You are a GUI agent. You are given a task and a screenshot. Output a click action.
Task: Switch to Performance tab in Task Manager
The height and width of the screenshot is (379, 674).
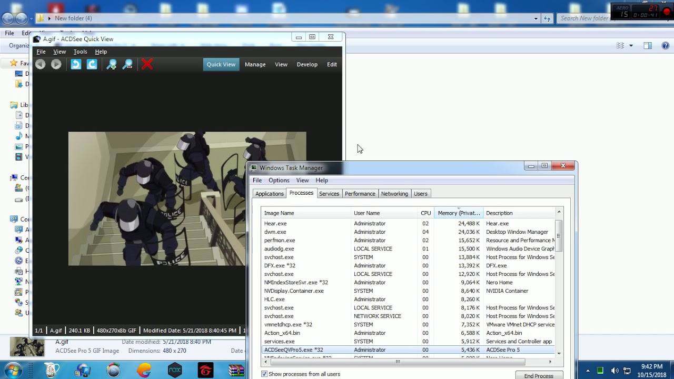(x=360, y=194)
